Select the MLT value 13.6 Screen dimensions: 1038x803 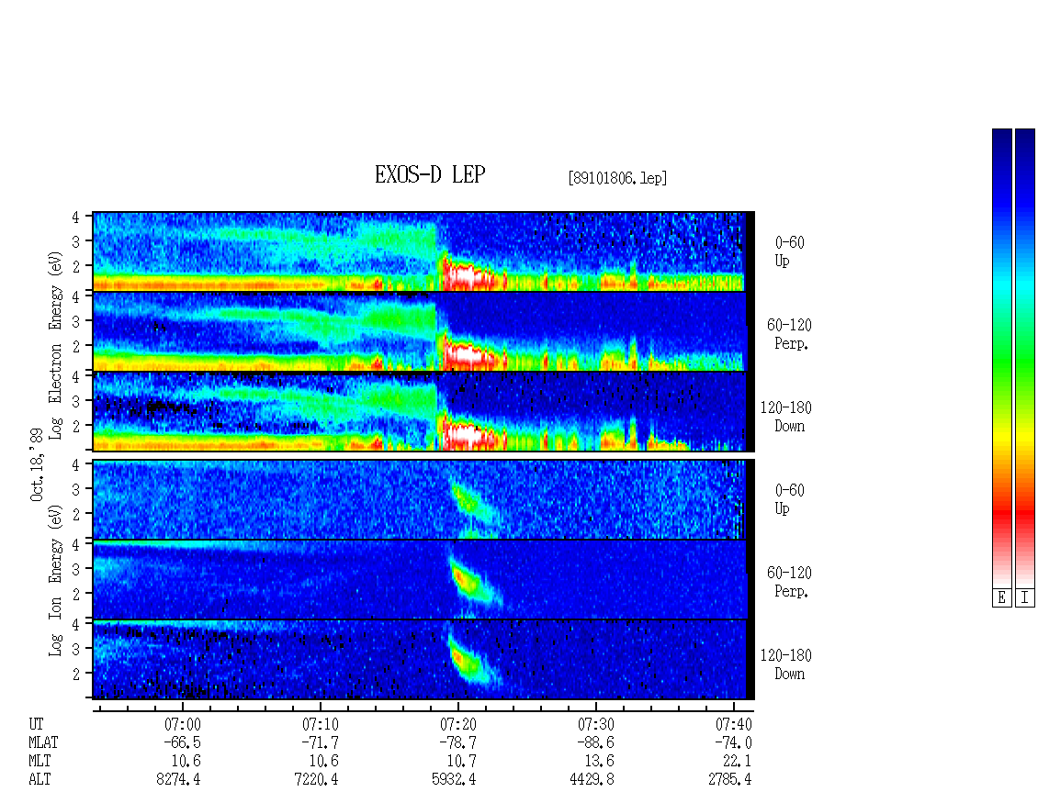click(x=599, y=762)
